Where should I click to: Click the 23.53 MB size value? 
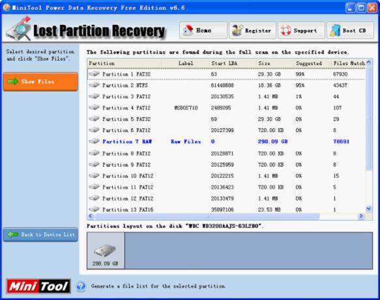pyautogui.click(x=269, y=210)
